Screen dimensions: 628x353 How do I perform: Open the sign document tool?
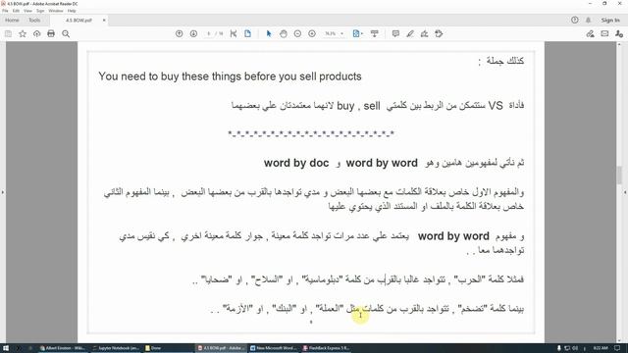pos(425,34)
